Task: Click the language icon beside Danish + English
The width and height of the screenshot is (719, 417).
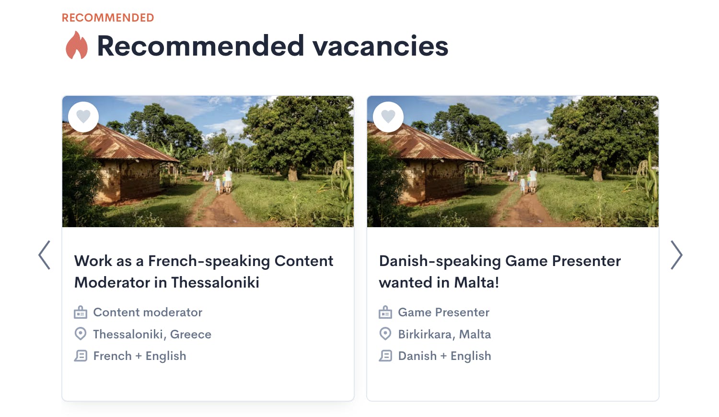Action: click(x=385, y=356)
